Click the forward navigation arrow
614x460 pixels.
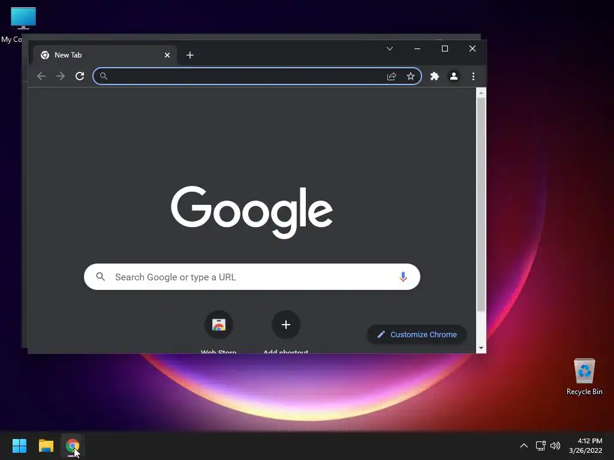pyautogui.click(x=61, y=76)
